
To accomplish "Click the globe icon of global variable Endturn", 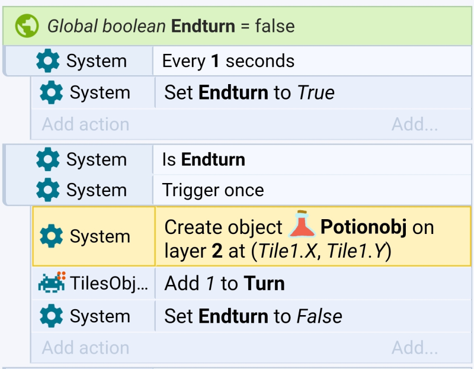I will 27,26.
